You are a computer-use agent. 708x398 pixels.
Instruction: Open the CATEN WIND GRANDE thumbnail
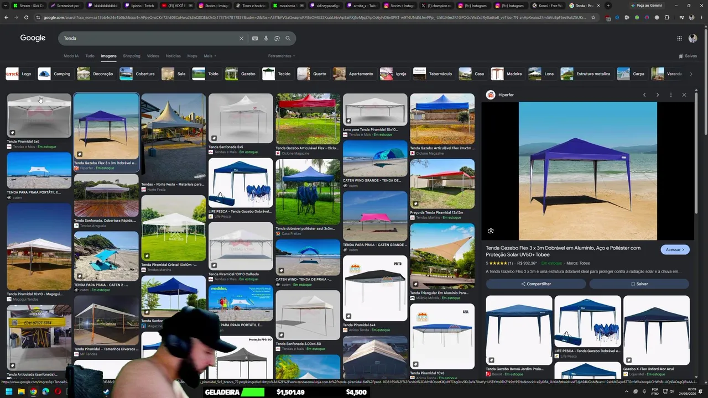point(375,158)
